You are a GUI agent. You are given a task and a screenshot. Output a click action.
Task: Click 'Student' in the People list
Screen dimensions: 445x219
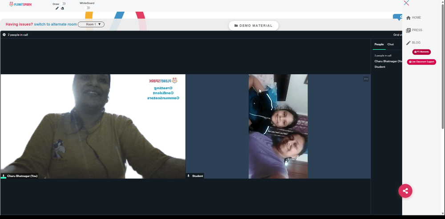(380, 67)
